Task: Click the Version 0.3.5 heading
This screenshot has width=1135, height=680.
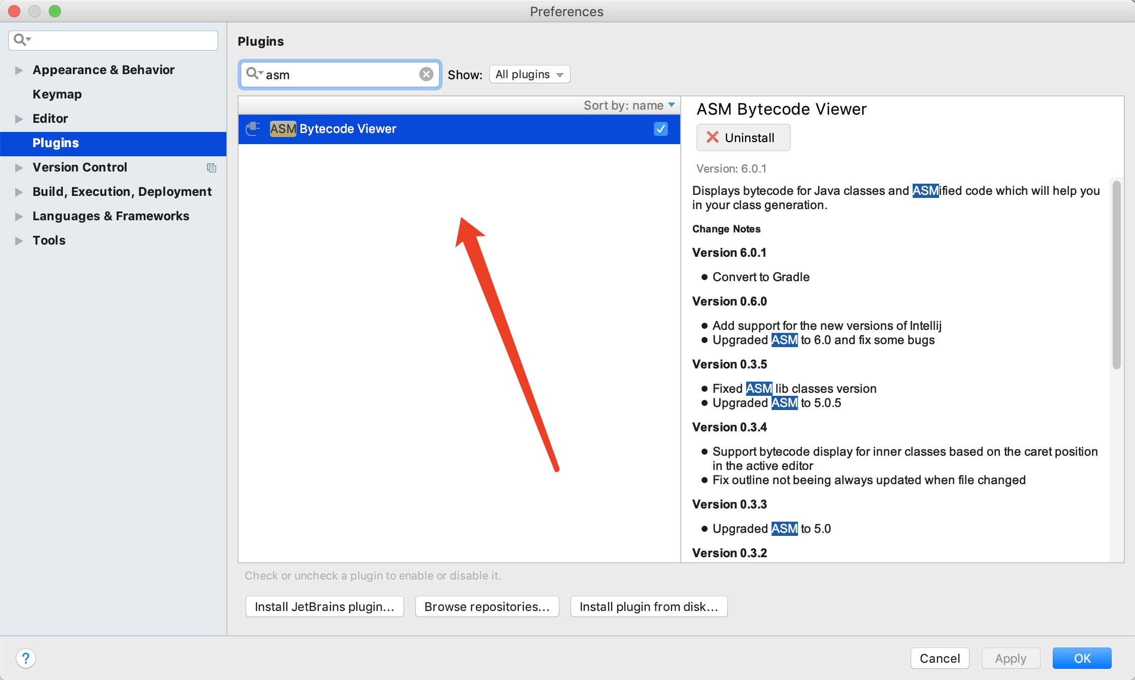Action: pos(729,364)
